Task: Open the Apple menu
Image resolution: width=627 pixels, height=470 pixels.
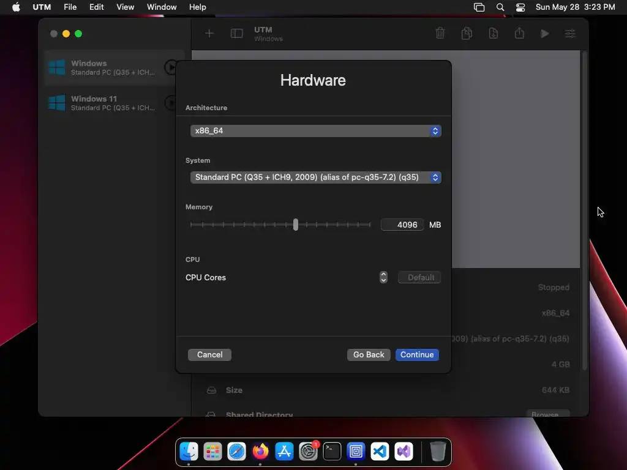Action: 16,7
